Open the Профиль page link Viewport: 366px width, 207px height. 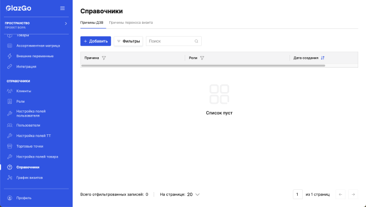[24, 198]
